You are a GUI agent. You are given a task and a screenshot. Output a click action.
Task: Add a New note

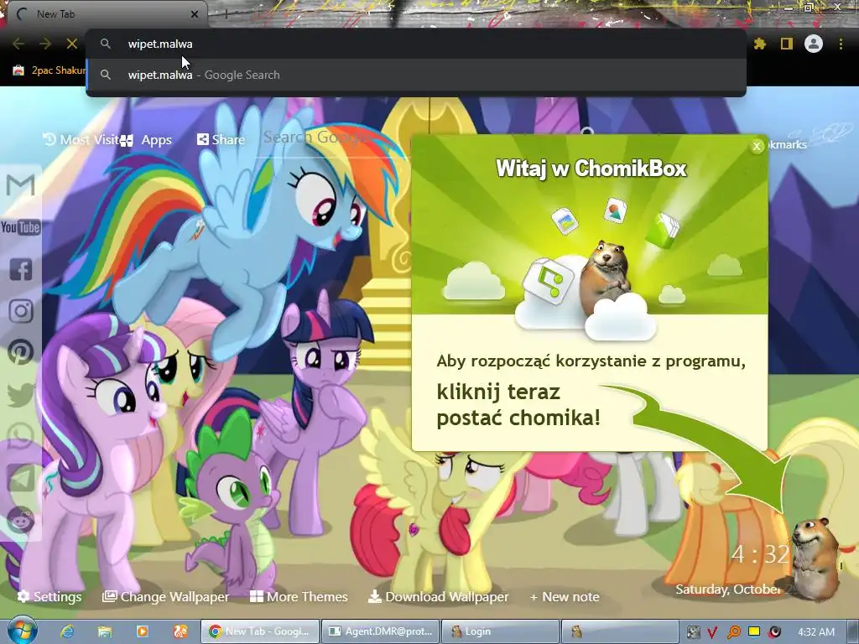point(565,596)
